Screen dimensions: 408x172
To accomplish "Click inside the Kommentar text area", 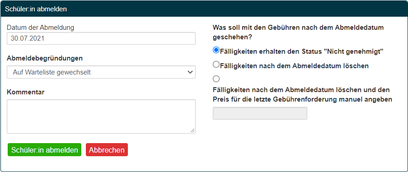I will click(x=101, y=116).
